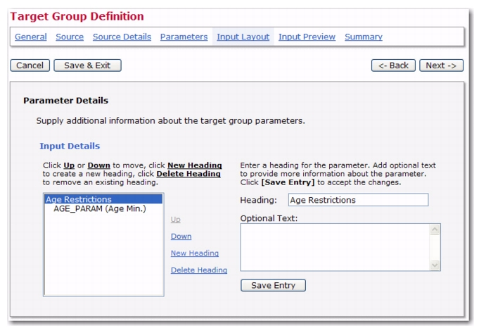
Task: Click the Heading: label
Action: 259,200
